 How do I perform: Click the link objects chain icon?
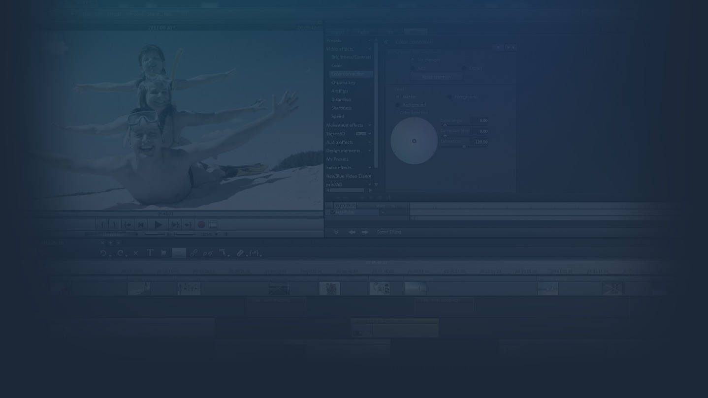coord(193,253)
